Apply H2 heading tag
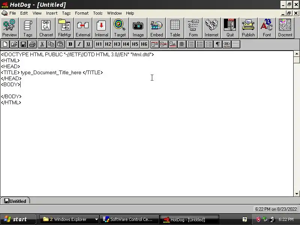This screenshot has height=225, width=300. coord(108,44)
